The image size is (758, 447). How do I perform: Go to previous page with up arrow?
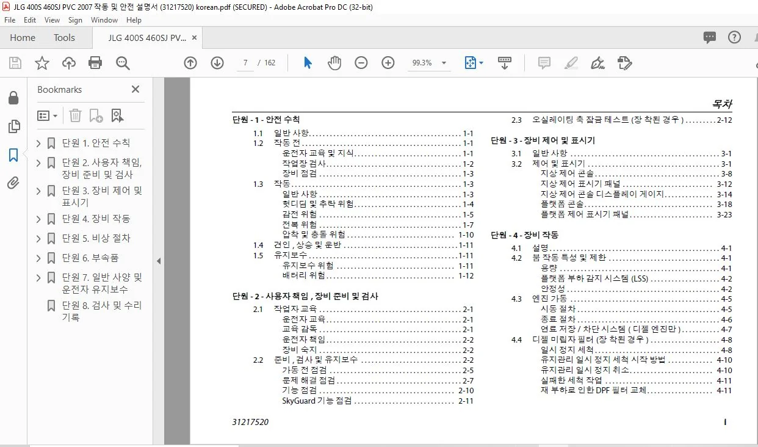pyautogui.click(x=190, y=63)
